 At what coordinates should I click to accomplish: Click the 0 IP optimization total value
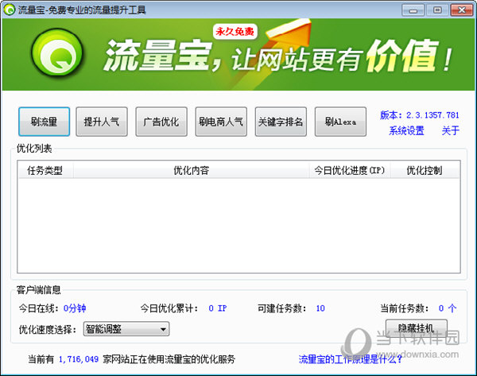point(218,308)
